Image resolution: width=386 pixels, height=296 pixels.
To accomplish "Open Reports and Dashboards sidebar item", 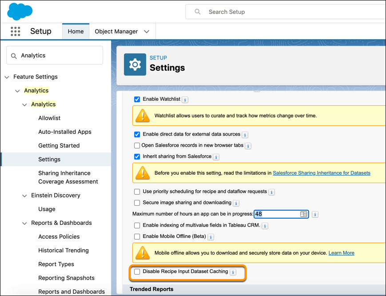I will click(x=72, y=292).
